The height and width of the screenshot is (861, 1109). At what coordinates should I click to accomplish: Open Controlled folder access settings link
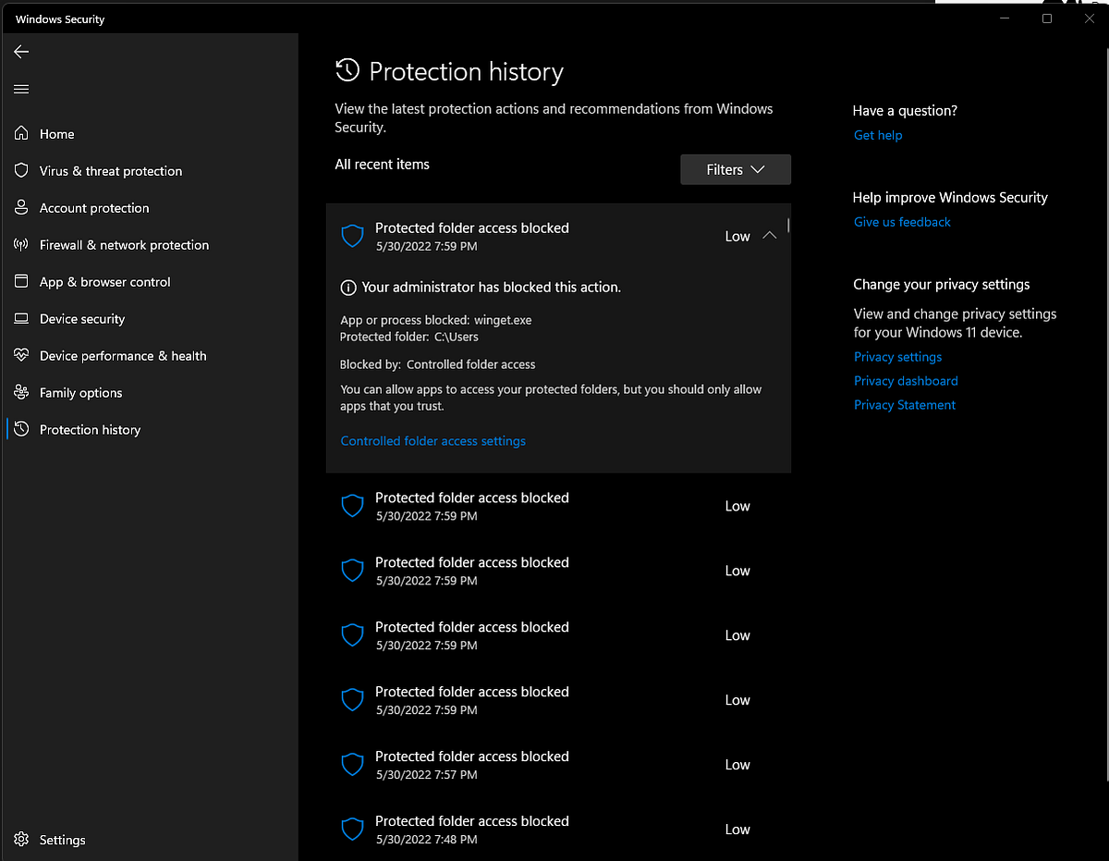point(433,441)
